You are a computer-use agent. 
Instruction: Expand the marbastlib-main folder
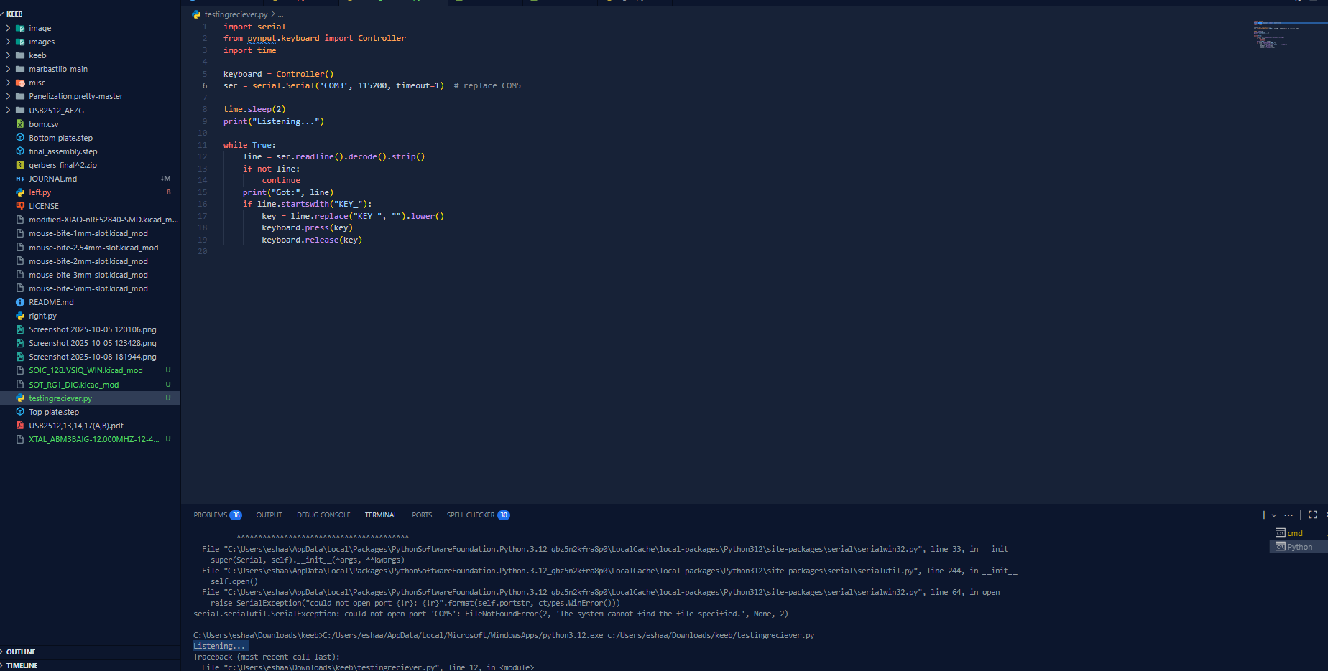tap(58, 69)
